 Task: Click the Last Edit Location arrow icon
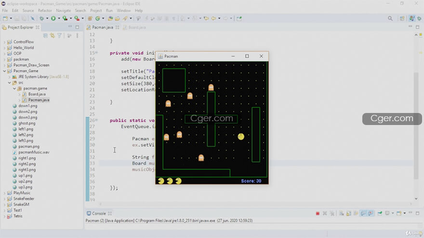(x=206, y=18)
